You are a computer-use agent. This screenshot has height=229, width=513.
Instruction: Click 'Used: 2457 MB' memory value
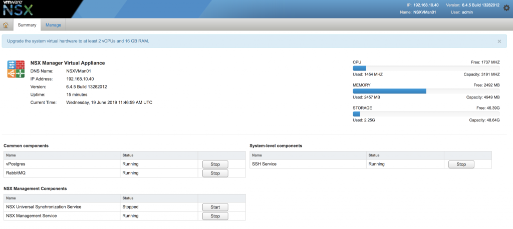(x=366, y=97)
